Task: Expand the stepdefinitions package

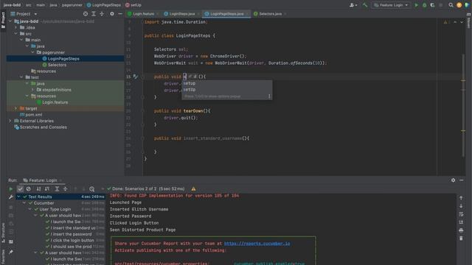Action: [x=32, y=90]
